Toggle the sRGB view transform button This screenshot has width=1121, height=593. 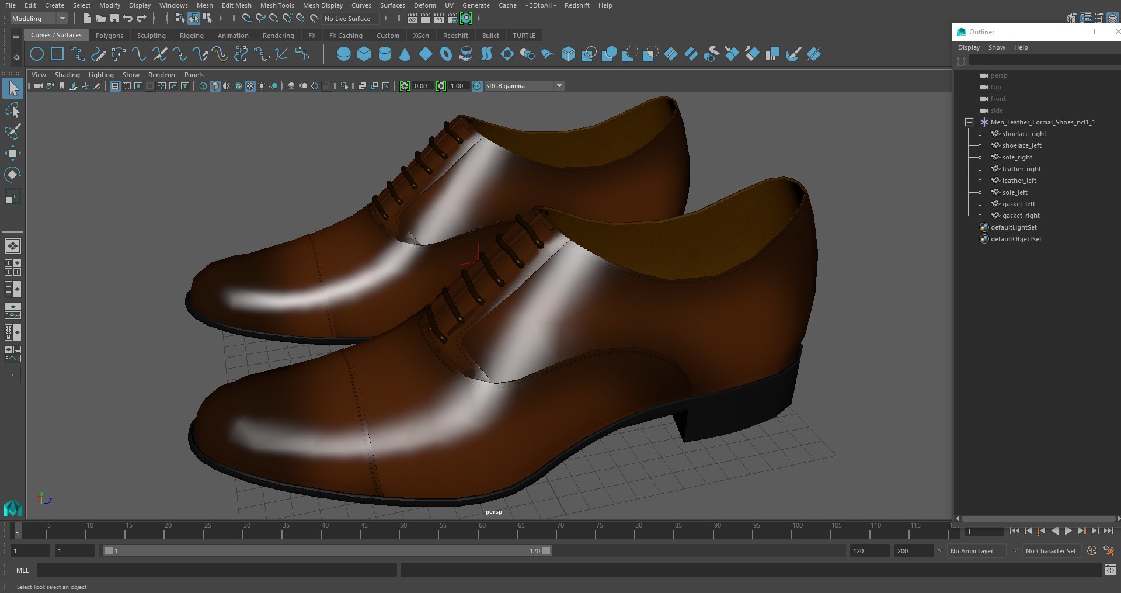coord(477,86)
